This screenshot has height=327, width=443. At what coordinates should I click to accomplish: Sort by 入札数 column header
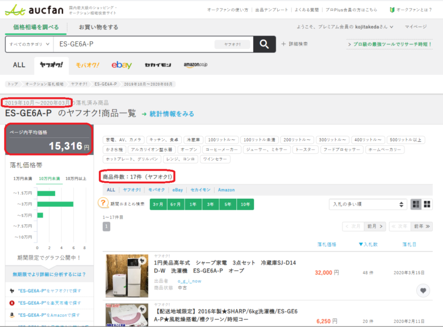click(368, 244)
